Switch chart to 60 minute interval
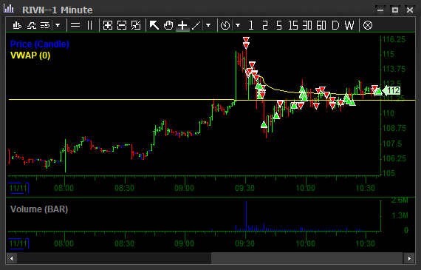 321,26
